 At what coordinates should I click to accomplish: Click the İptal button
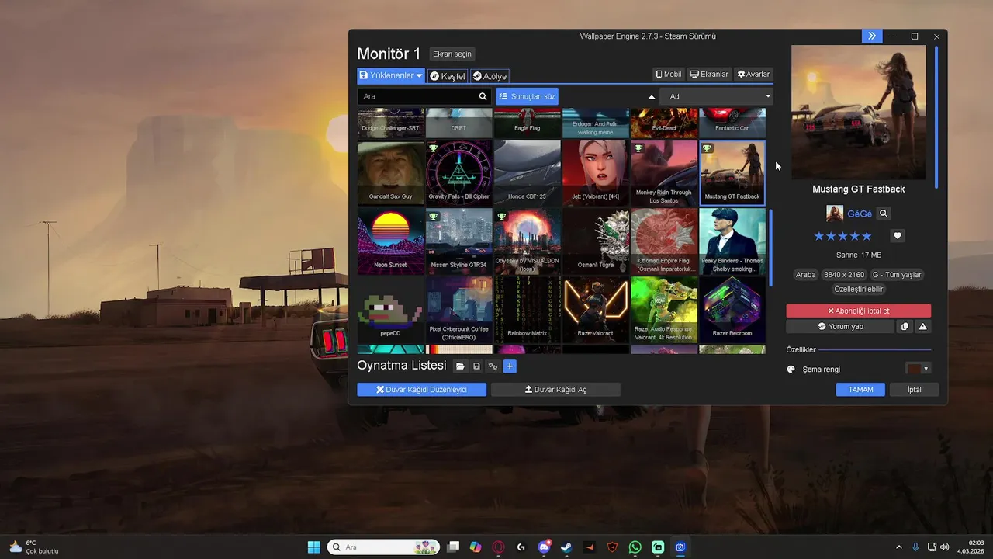(x=915, y=390)
